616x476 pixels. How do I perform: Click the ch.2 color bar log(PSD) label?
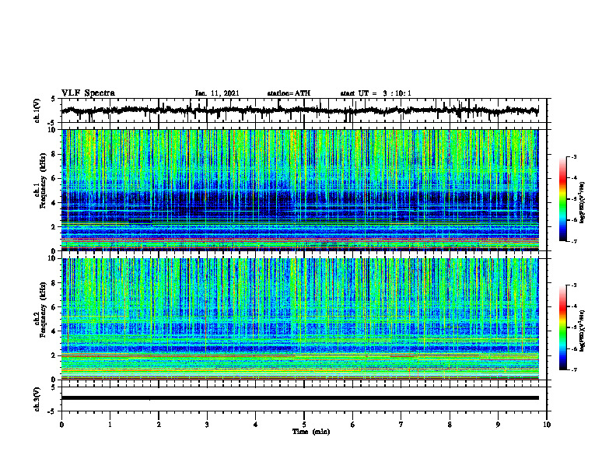pos(583,331)
